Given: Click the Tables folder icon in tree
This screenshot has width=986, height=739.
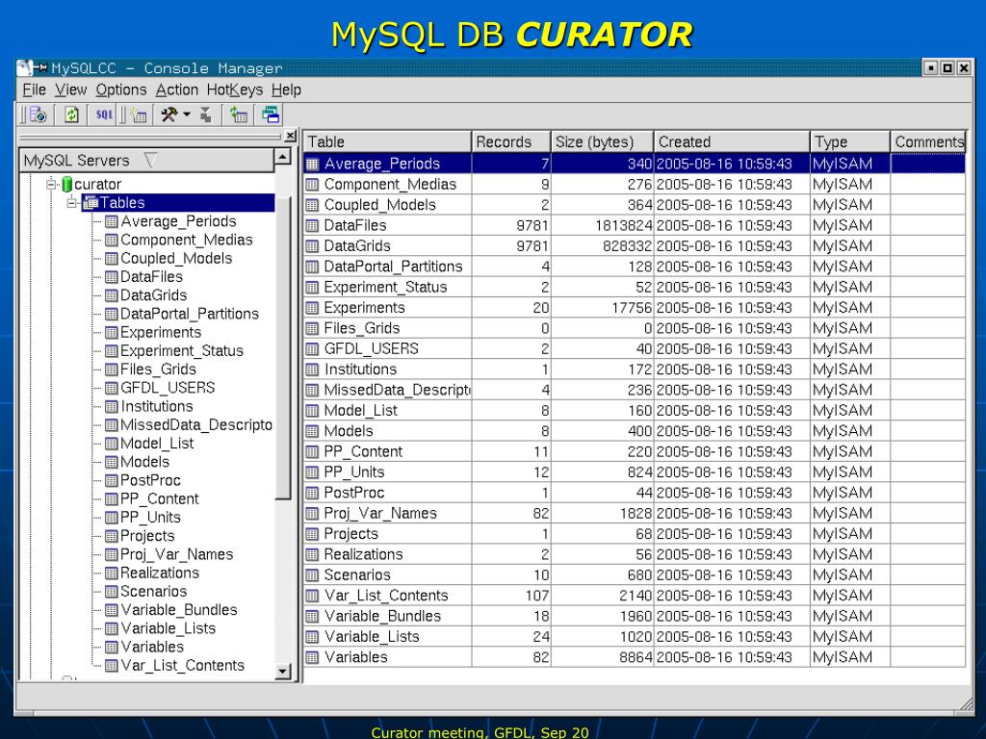Looking at the screenshot, I should click(91, 203).
